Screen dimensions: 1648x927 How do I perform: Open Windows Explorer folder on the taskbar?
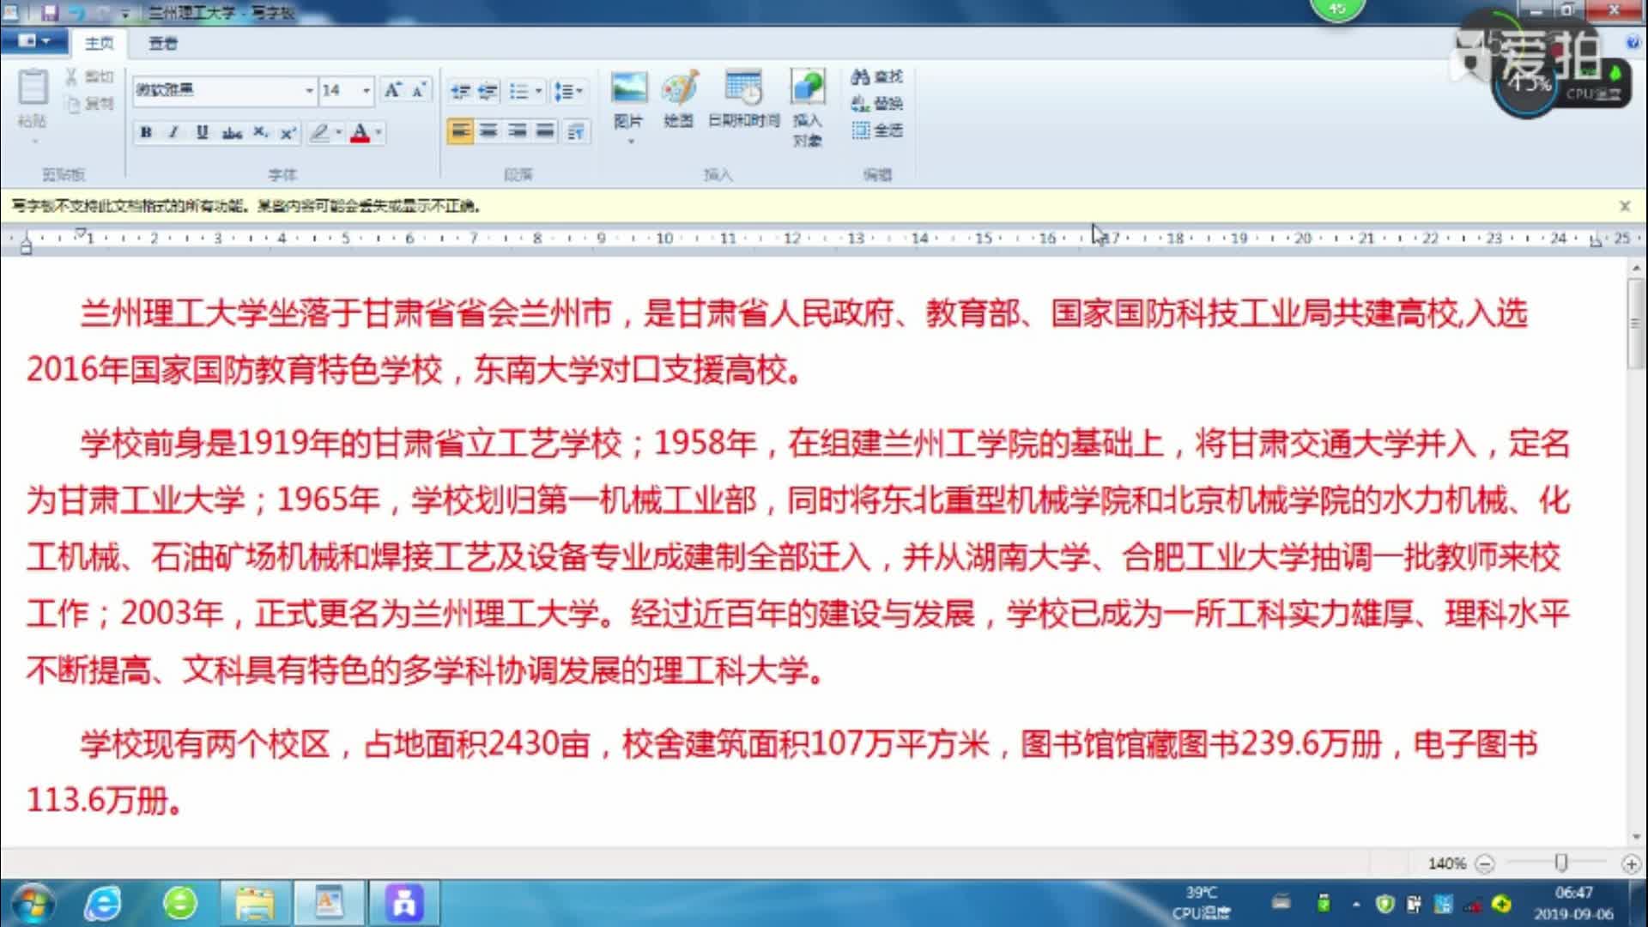tap(254, 903)
